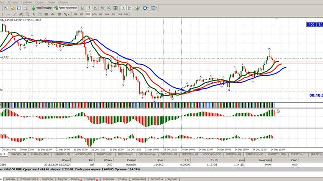Switch to EURCHFm,H4 chart tab
Screen dimensions: 323x181
click(18, 154)
